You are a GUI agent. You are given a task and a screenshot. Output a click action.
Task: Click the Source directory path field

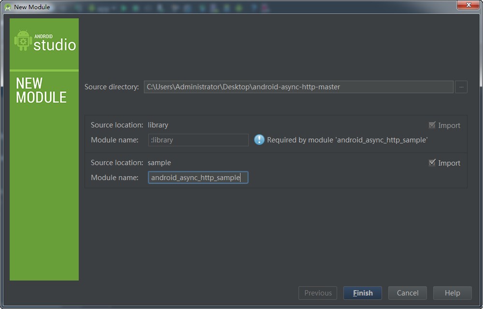(298, 87)
